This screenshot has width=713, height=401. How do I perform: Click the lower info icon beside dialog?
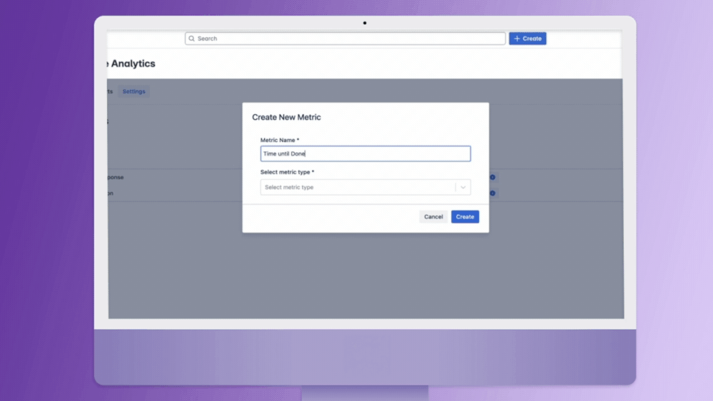click(492, 193)
